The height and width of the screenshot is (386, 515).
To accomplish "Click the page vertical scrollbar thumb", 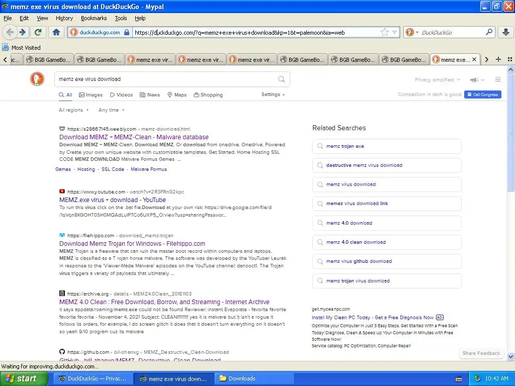I will [x=510, y=132].
